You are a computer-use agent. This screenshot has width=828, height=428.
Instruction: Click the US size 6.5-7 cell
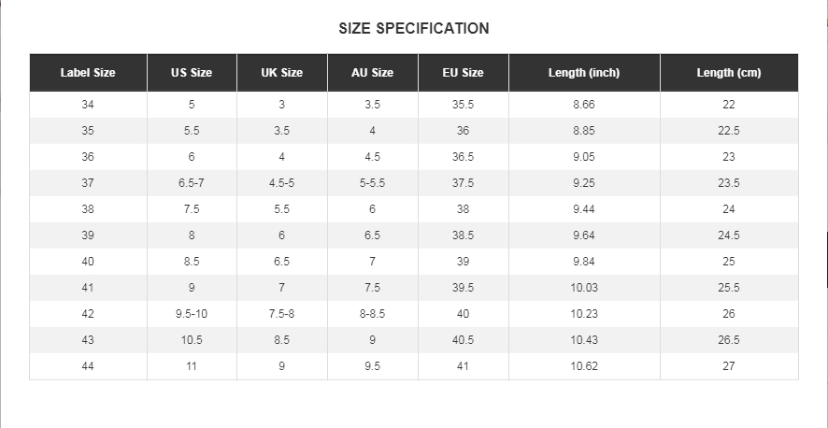coord(192,183)
